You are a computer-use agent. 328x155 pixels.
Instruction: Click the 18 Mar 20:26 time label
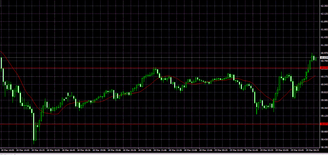coord(130,150)
